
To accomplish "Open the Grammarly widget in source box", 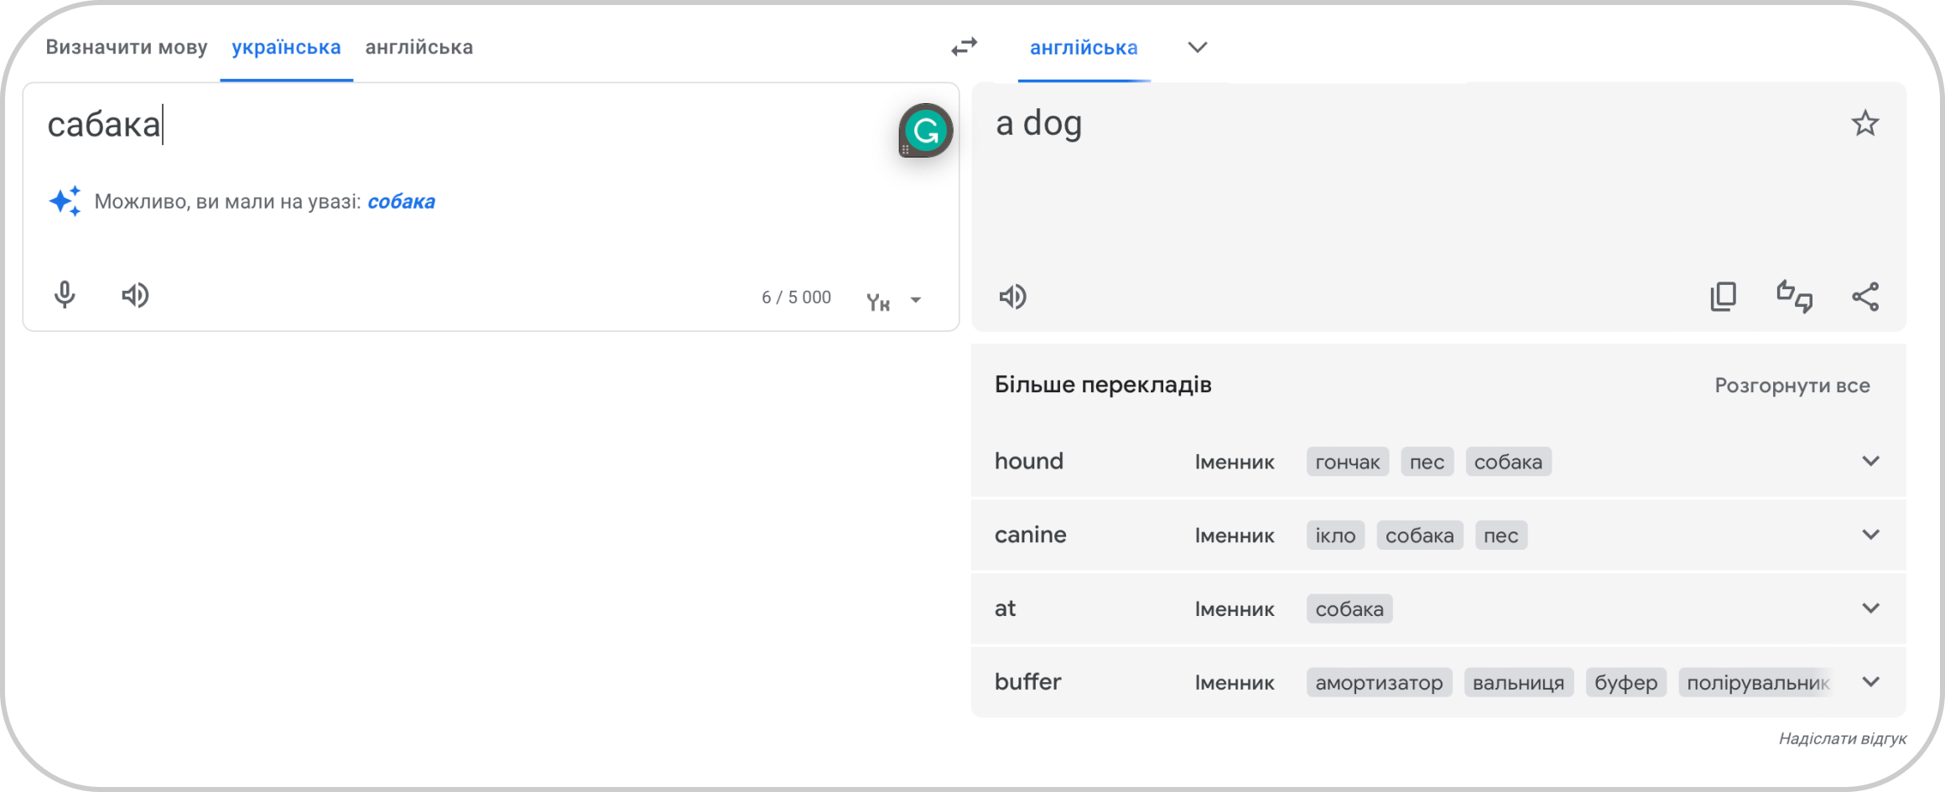I will coord(925,131).
